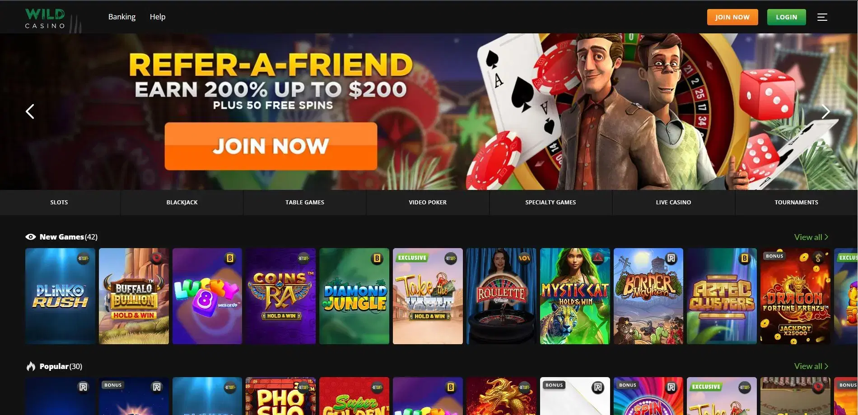Open the Slots category tab

[59, 203]
